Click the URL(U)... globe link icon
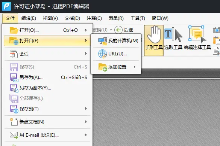220x146 pixels. tap(103, 54)
